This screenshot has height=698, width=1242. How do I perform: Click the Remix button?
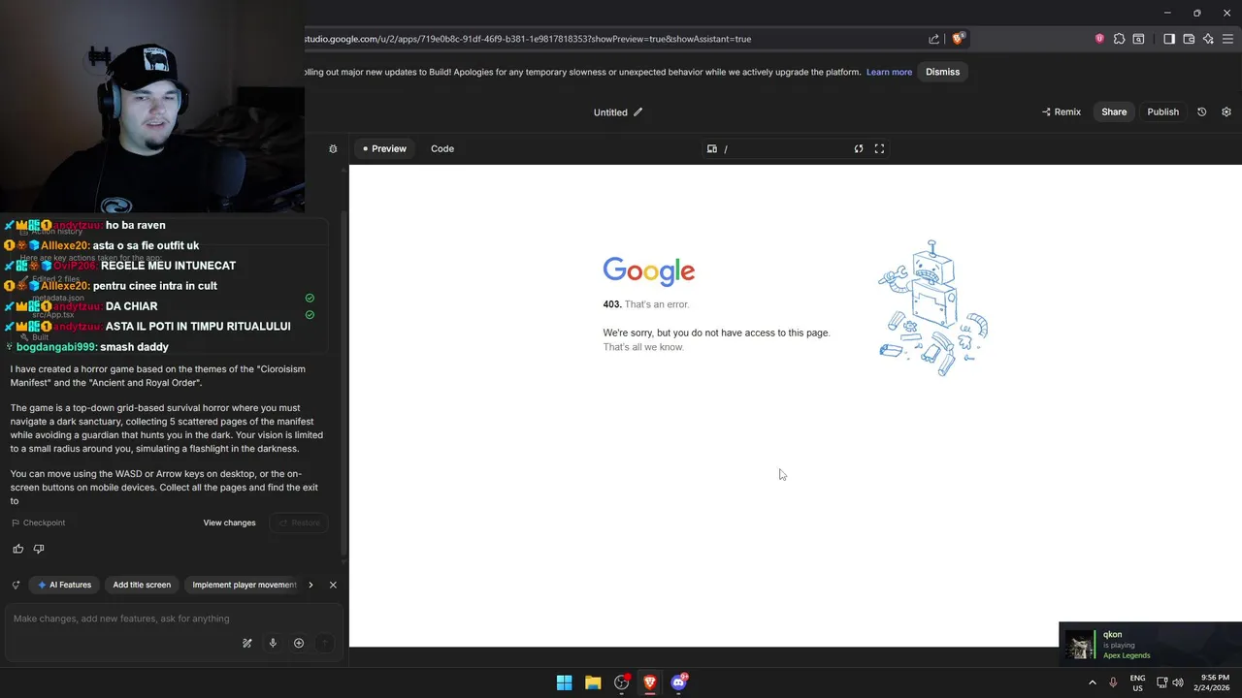[x=1061, y=111]
